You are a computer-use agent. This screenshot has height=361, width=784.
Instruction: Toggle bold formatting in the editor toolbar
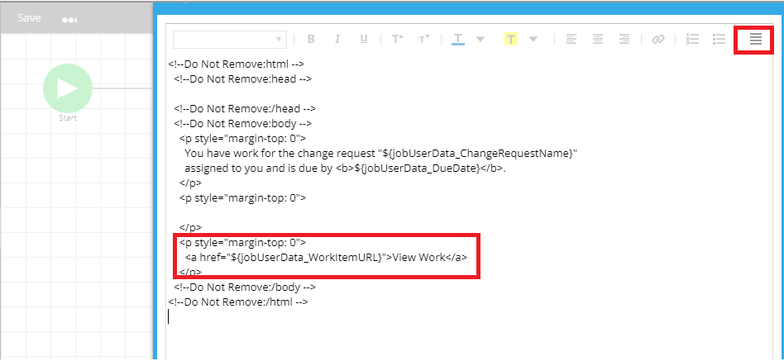click(311, 39)
